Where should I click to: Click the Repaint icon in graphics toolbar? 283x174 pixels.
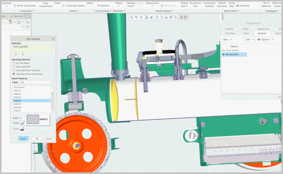click(146, 17)
